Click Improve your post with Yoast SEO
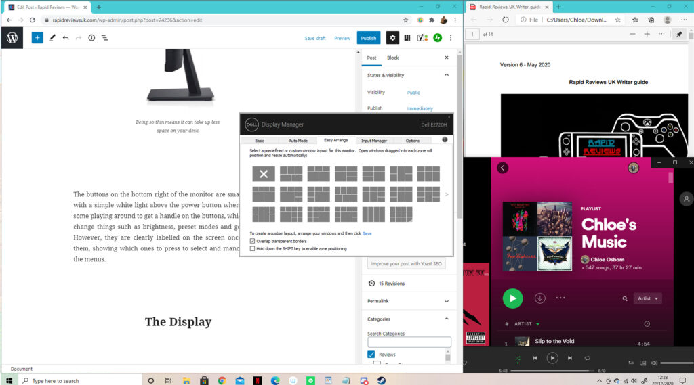This screenshot has width=694, height=385. coord(406,263)
